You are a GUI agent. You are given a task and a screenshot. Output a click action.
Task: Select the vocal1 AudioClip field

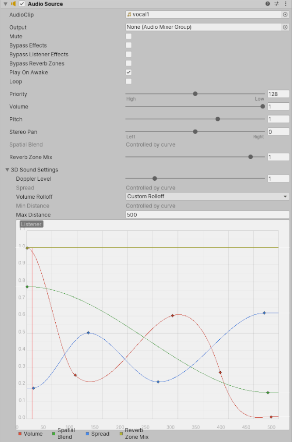coord(203,14)
